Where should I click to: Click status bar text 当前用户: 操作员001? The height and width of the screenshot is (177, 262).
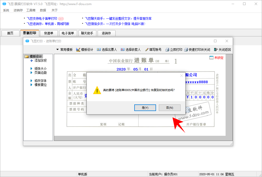[x=163, y=174]
